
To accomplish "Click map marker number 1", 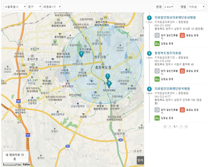I will (x=108, y=77).
